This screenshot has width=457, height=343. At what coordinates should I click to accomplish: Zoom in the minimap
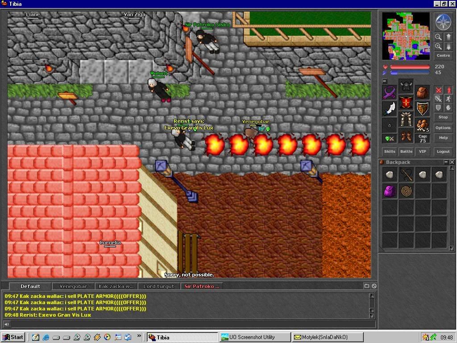coord(438,46)
